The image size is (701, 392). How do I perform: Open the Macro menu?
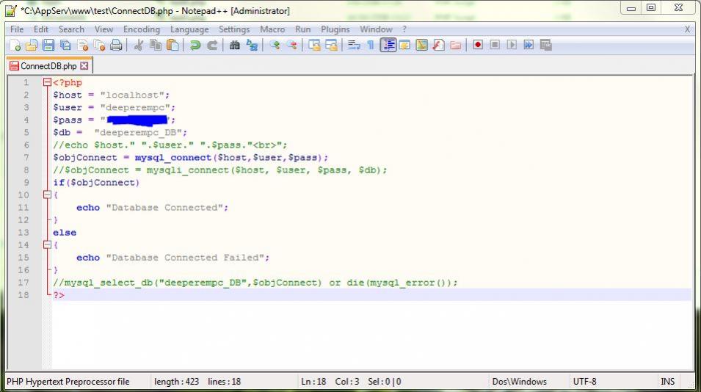(272, 29)
